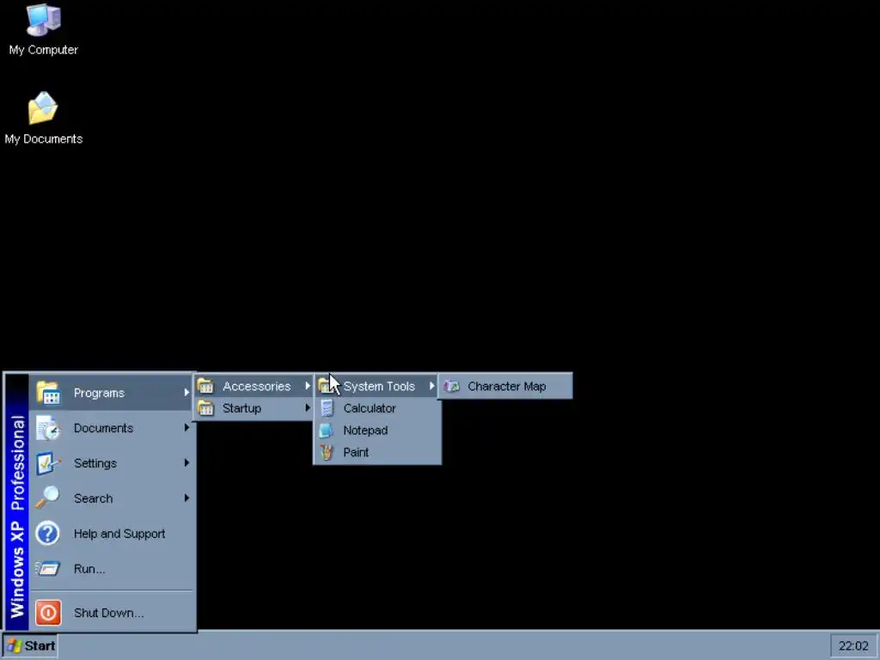Click the Settings control panel icon
Screen dimensions: 880x660
coord(48,463)
